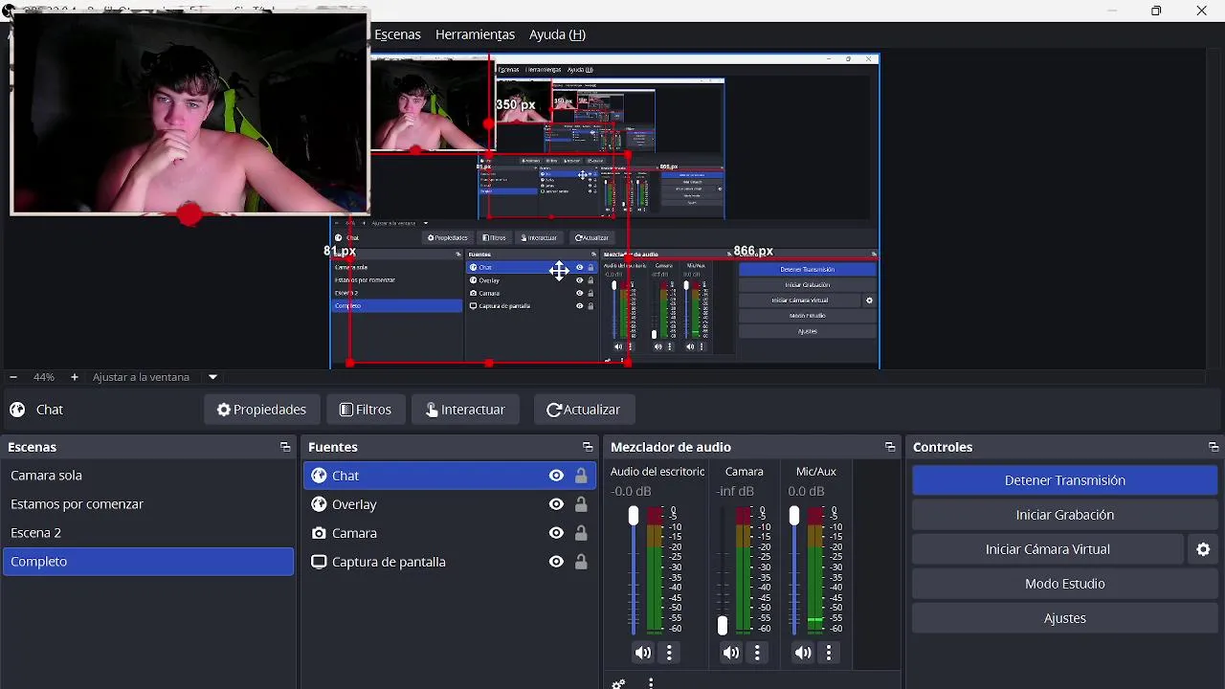The height and width of the screenshot is (689, 1225).
Task: Click the 44% zoom level text
Action: tap(44, 377)
